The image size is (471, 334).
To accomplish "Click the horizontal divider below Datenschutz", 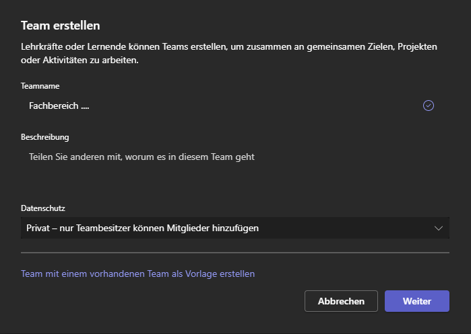I will point(234,253).
